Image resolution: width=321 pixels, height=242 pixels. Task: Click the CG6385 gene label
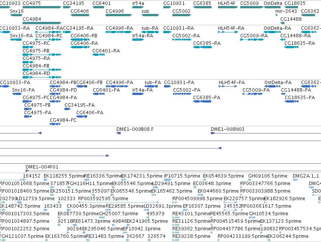[x=202, y=3]
